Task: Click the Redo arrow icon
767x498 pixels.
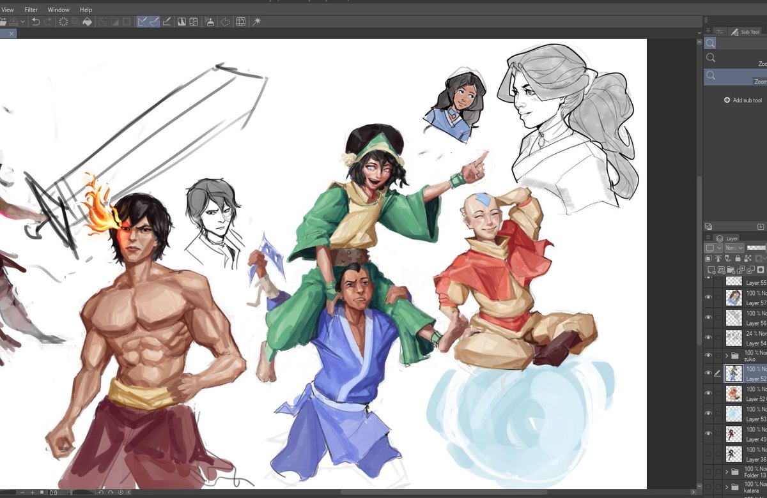Action: pyautogui.click(x=48, y=21)
